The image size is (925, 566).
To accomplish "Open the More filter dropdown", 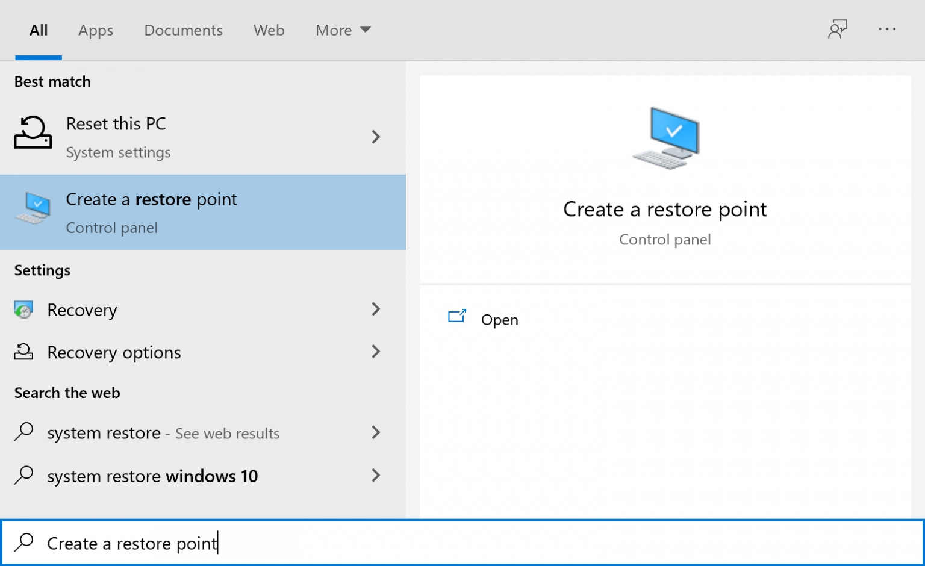I will 343,30.
